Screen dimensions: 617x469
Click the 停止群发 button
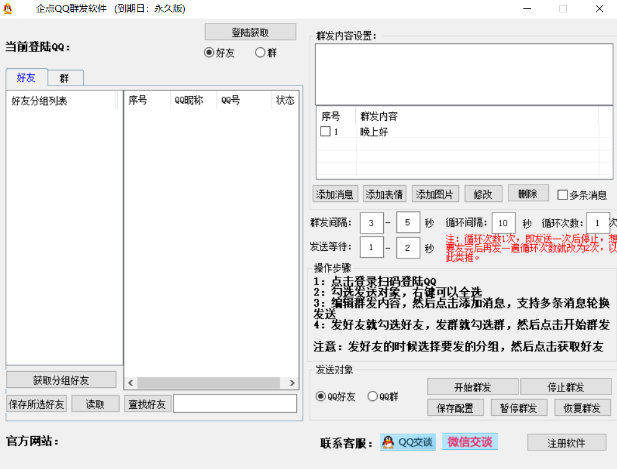click(566, 387)
